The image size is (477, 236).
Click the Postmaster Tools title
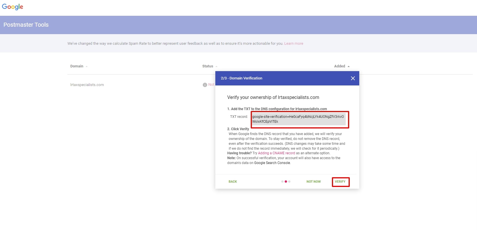pyautogui.click(x=26, y=25)
